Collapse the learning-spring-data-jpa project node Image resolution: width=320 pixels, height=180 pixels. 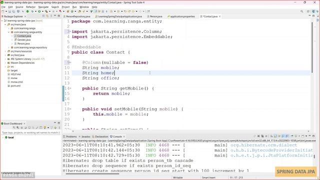pos(2,20)
